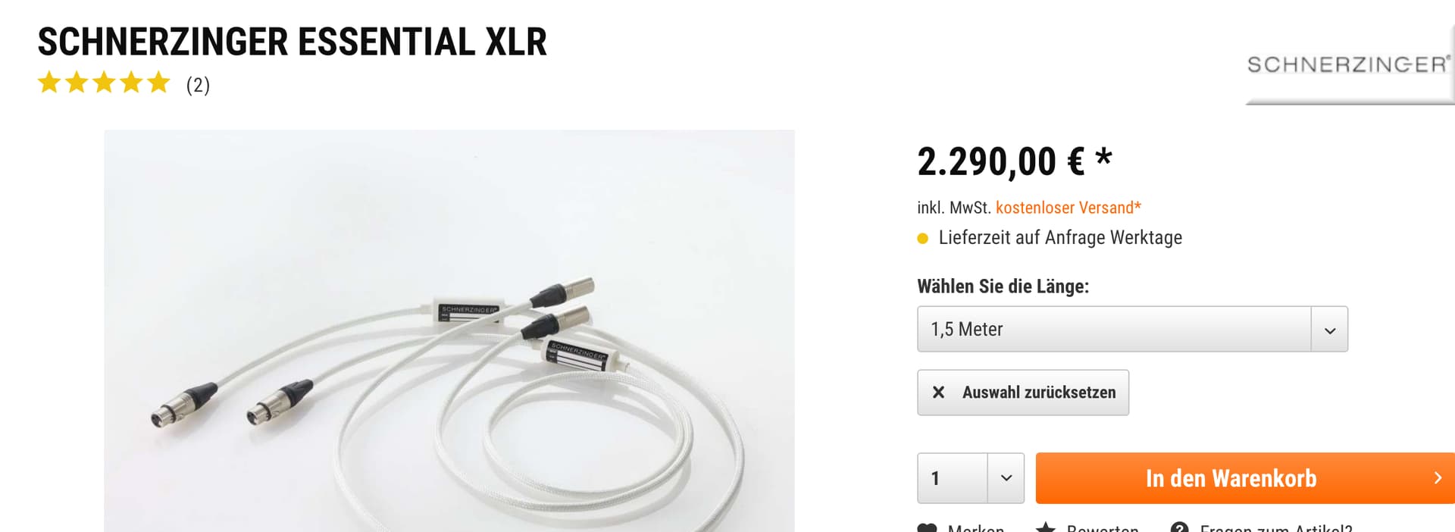1455x532 pixels.
Task: Reset selection with Auswahl zurücksetzen
Action: pos(1023,393)
